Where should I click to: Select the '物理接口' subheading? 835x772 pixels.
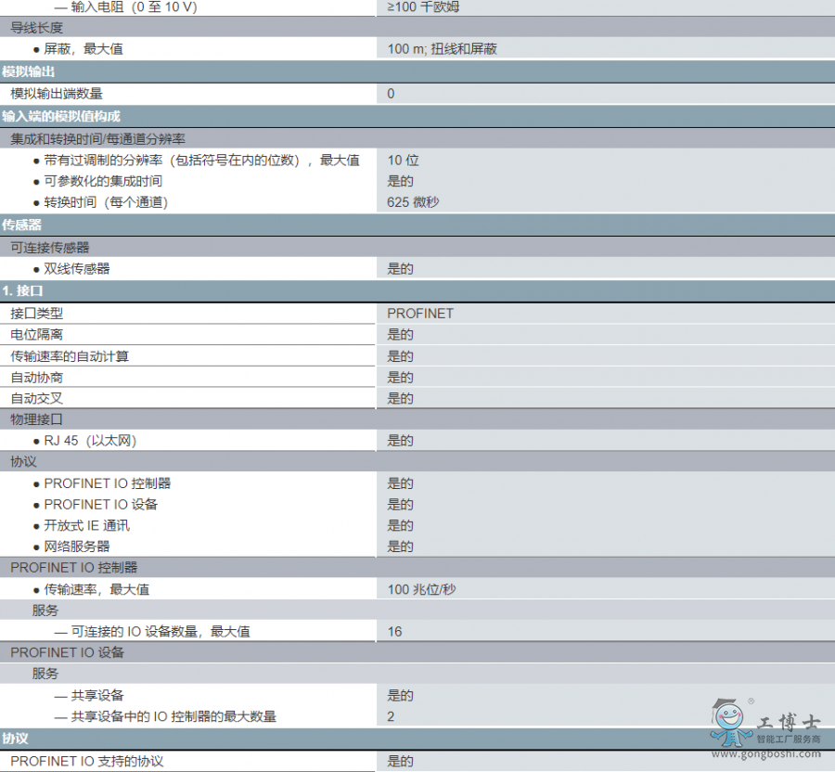tap(37, 419)
